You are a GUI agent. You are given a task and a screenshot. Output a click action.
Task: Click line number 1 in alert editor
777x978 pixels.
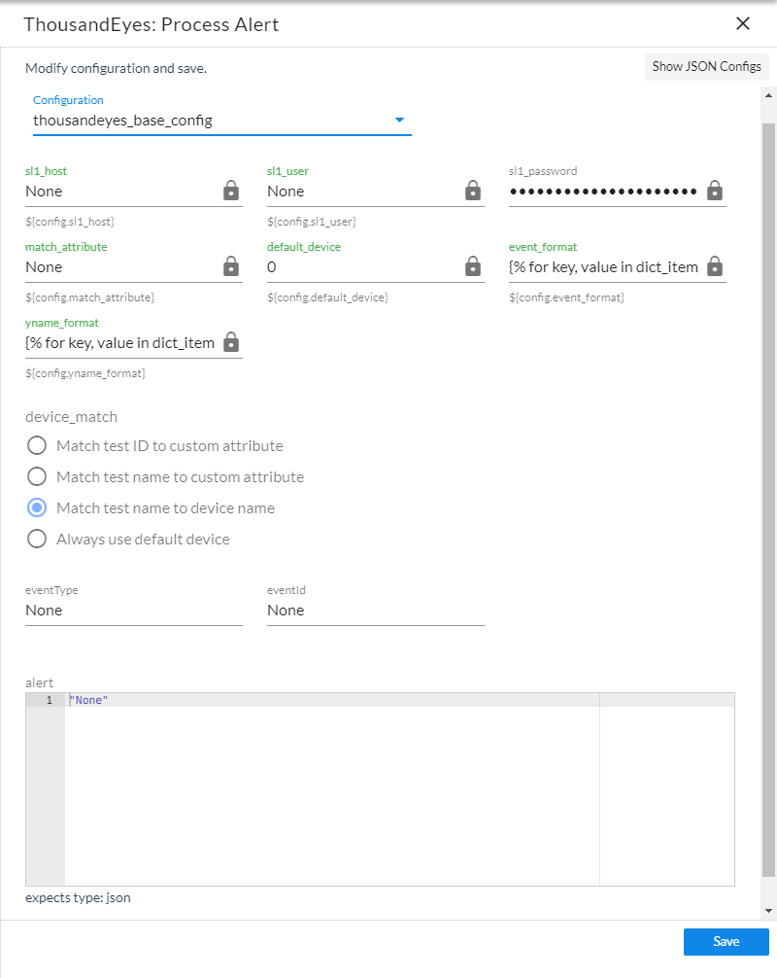coord(50,700)
